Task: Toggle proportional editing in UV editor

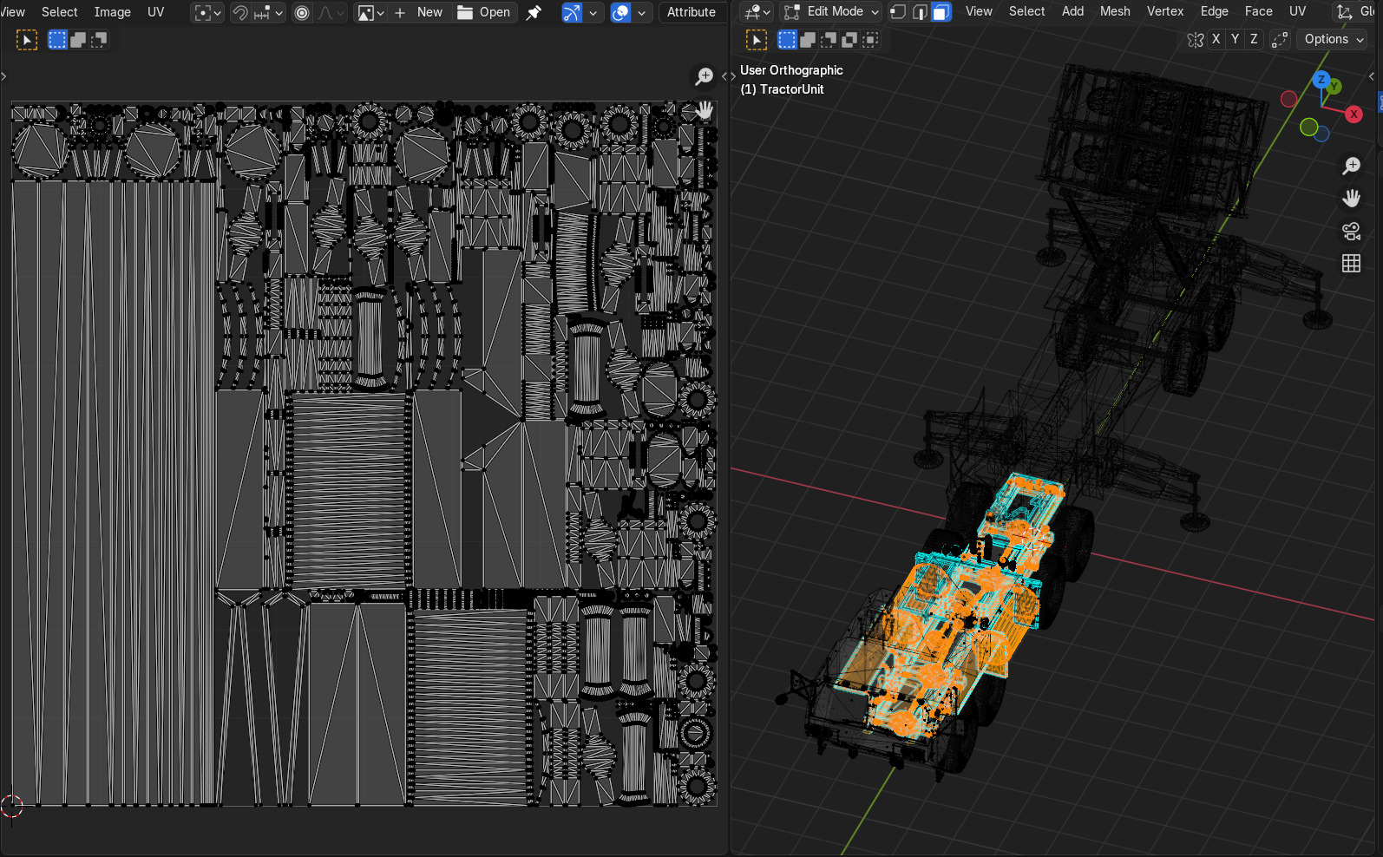Action: [x=302, y=12]
